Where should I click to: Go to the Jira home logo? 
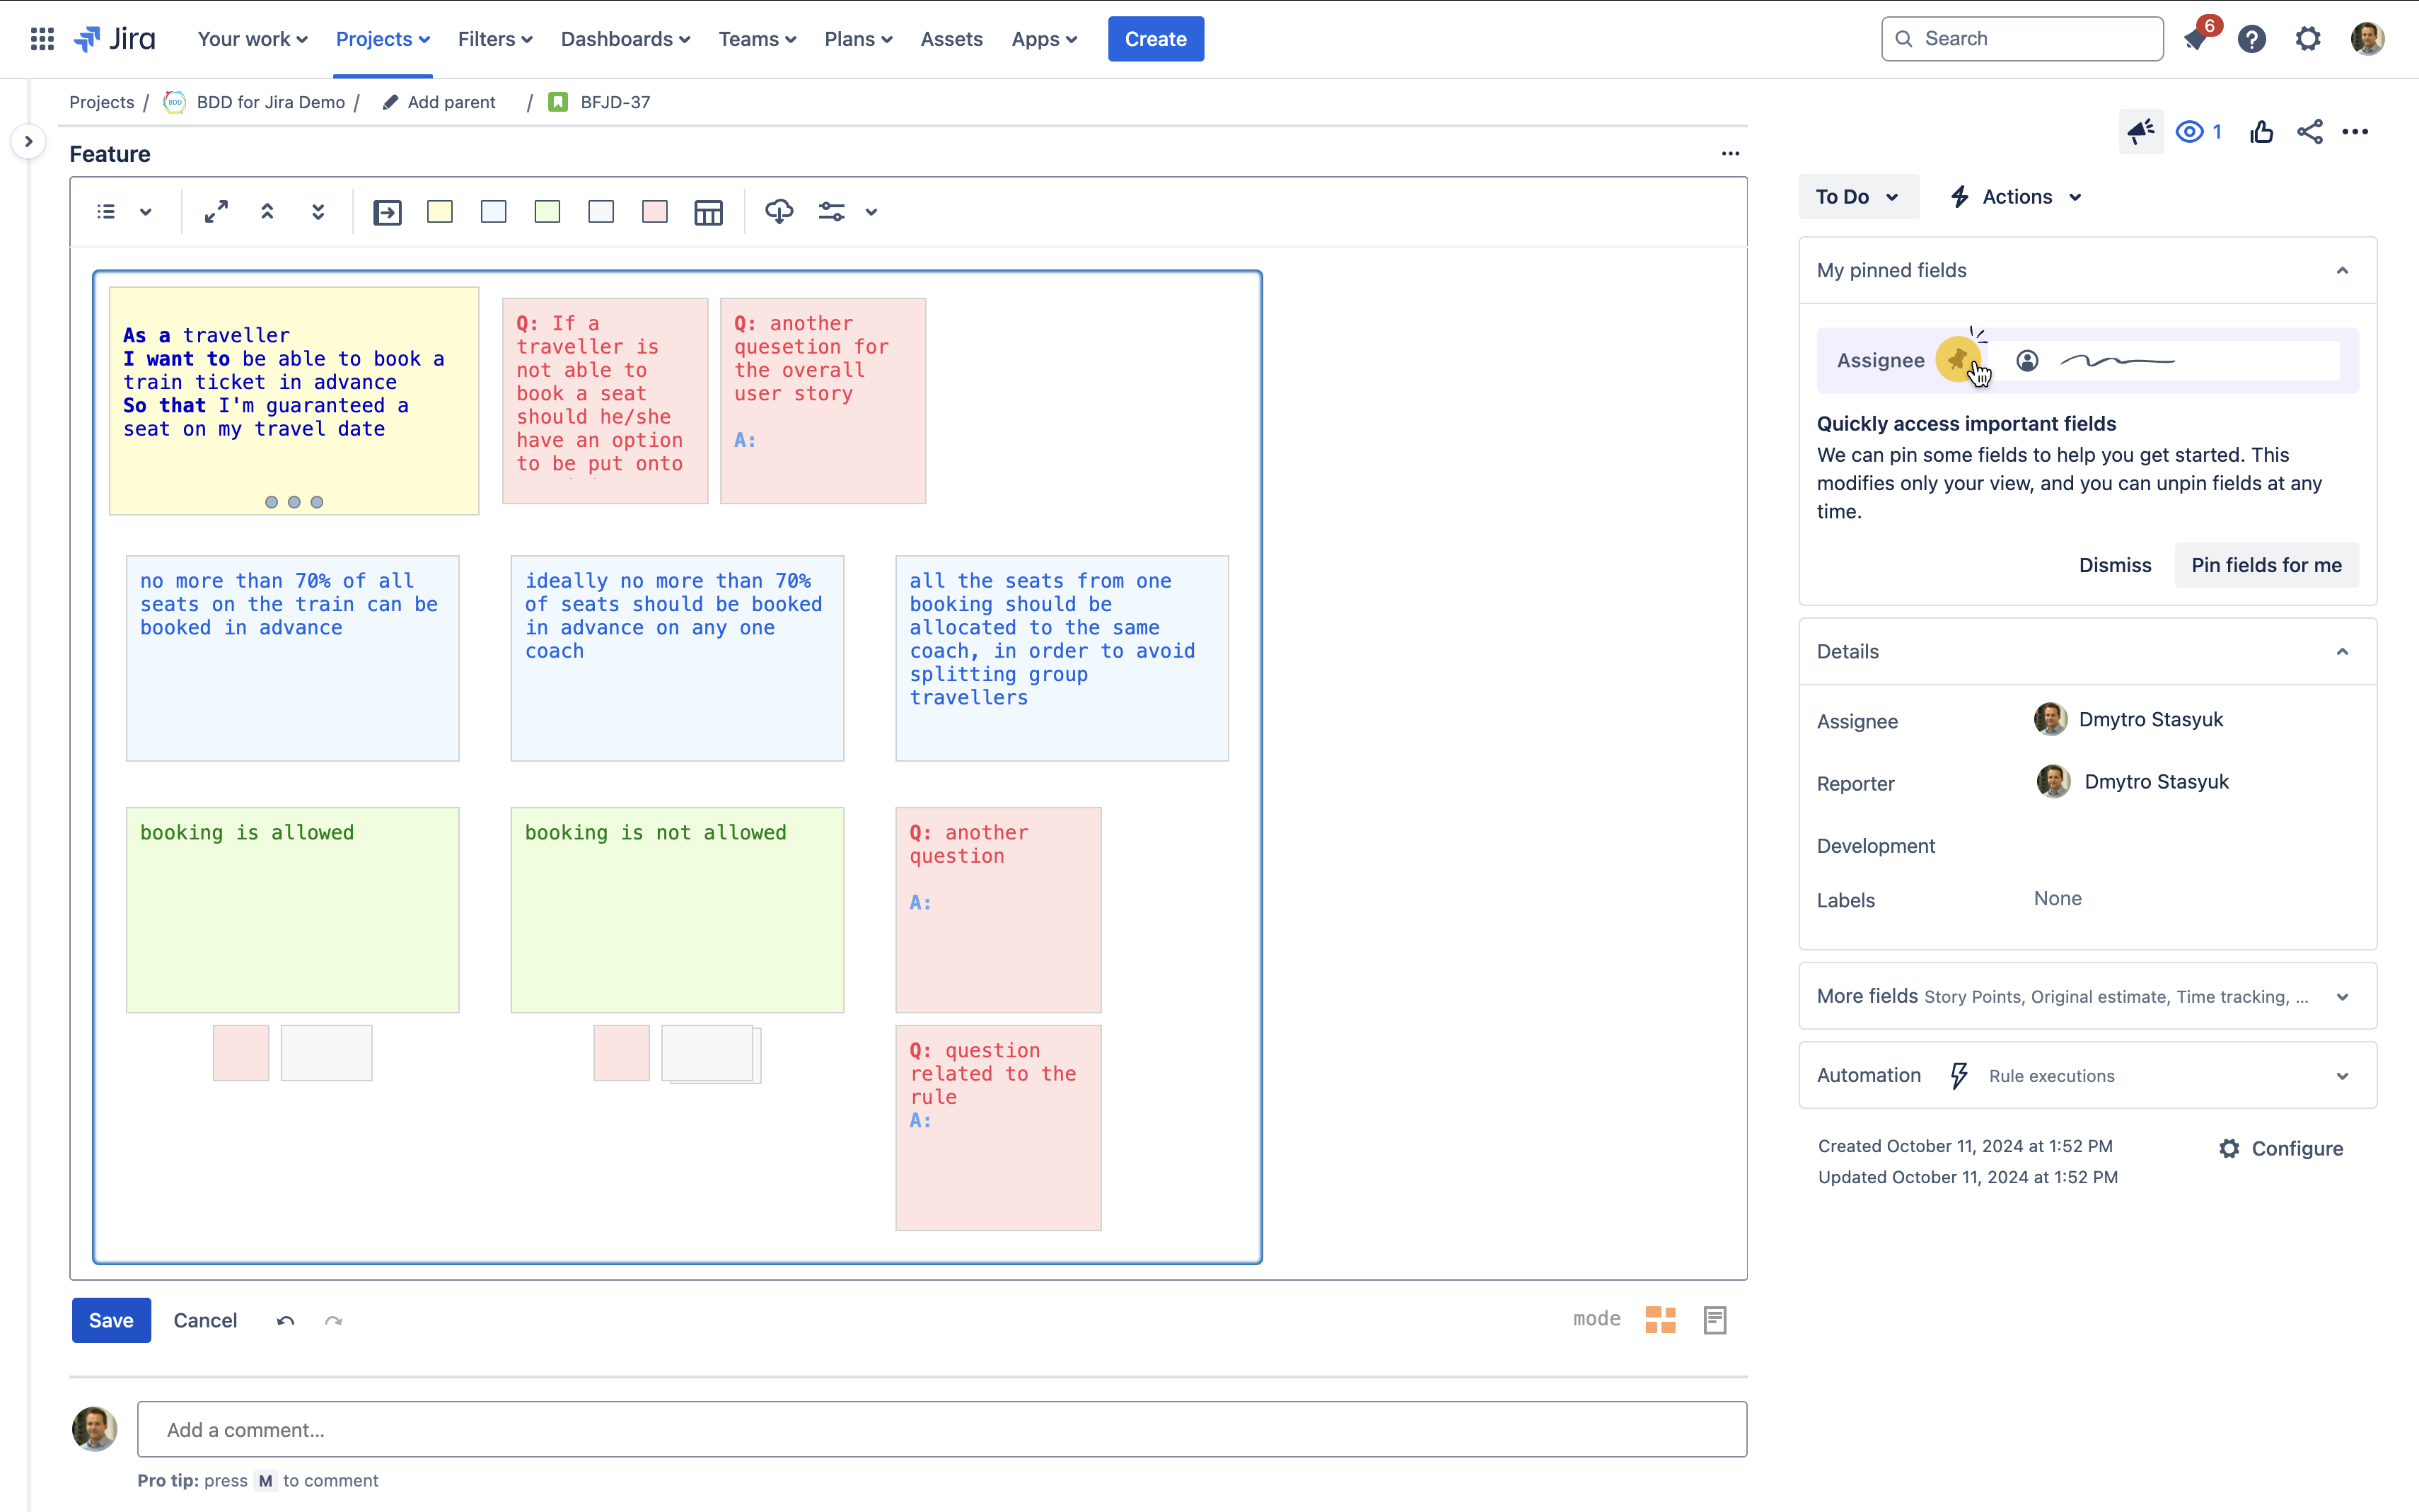point(115,39)
